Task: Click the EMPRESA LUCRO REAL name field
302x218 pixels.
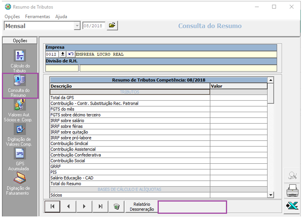Action: pyautogui.click(x=176, y=54)
